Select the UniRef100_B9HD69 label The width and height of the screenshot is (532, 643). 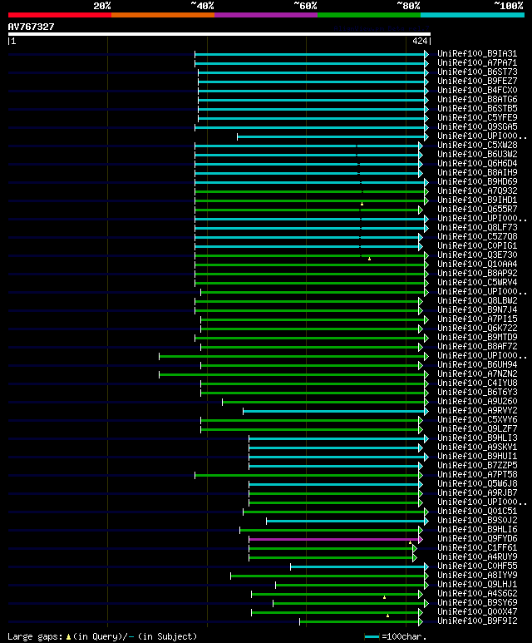[x=477, y=181]
